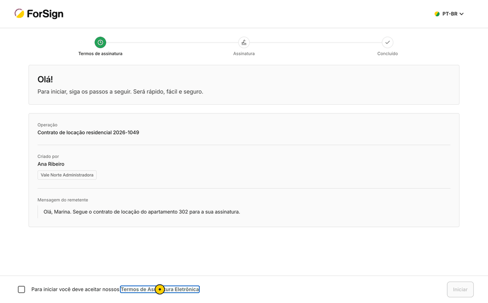Image resolution: width=488 pixels, height=303 pixels.
Task: Tick the accept terms checkbox
Action: (x=21, y=289)
